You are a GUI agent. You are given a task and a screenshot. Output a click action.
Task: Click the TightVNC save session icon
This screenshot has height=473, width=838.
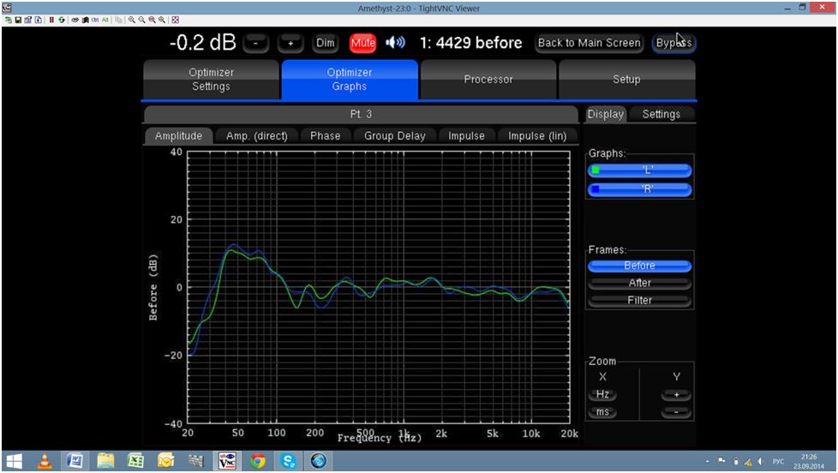pyautogui.click(x=17, y=19)
